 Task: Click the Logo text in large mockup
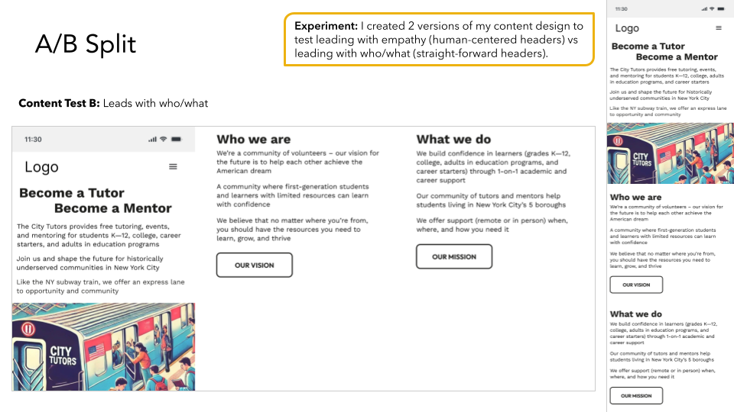pos(41,167)
